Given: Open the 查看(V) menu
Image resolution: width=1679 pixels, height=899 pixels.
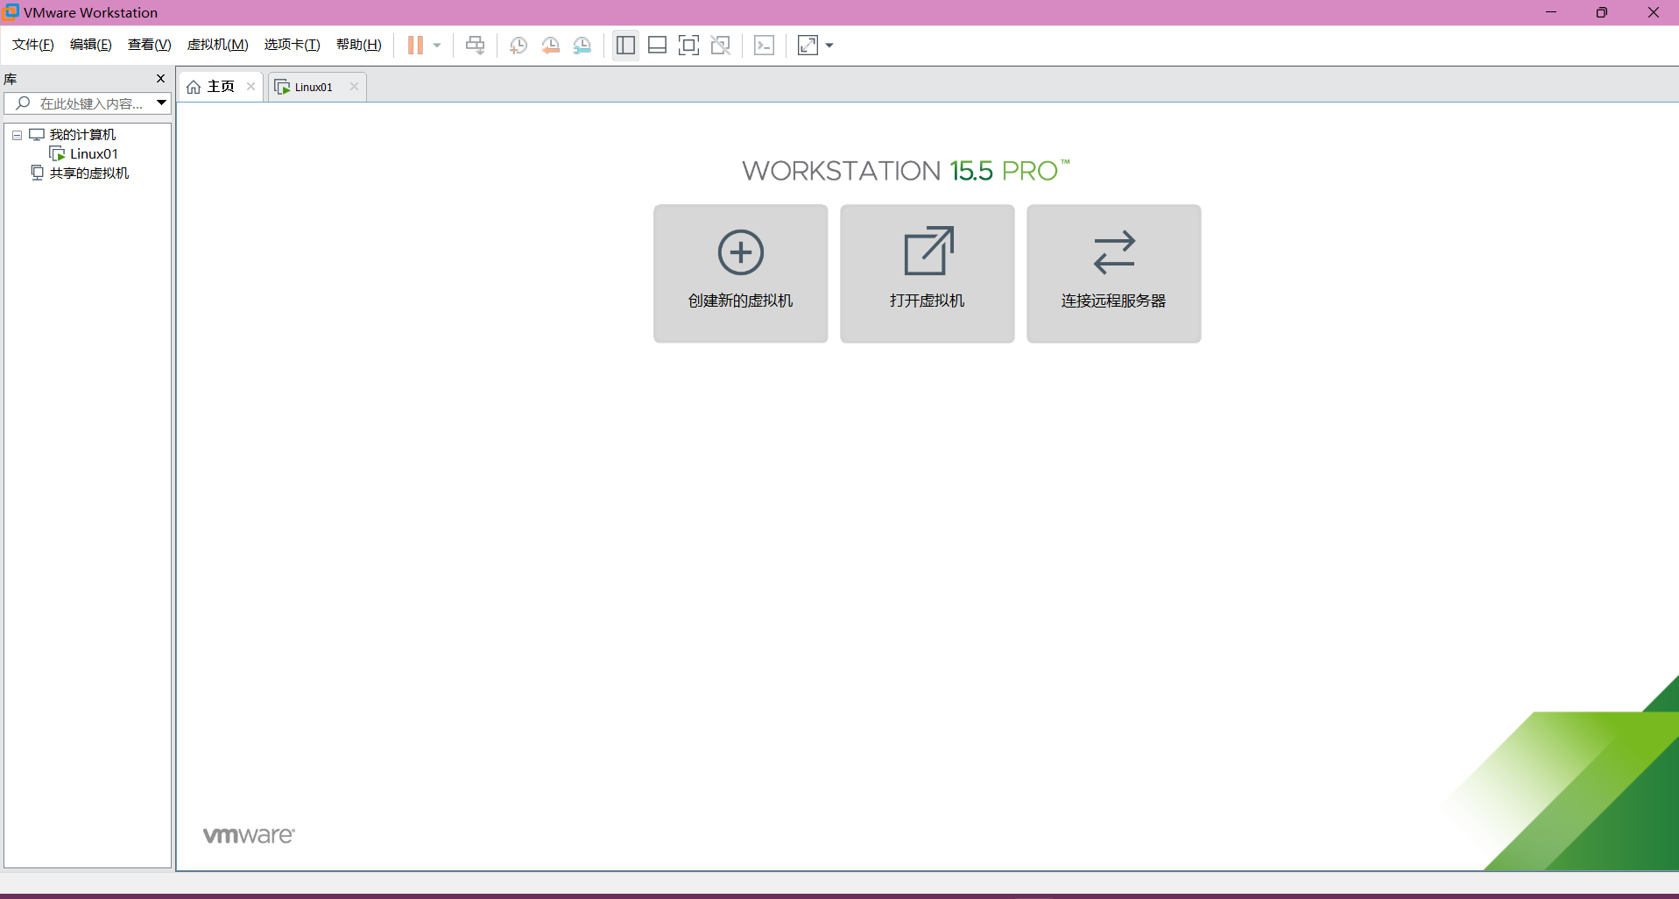Looking at the screenshot, I should point(150,45).
